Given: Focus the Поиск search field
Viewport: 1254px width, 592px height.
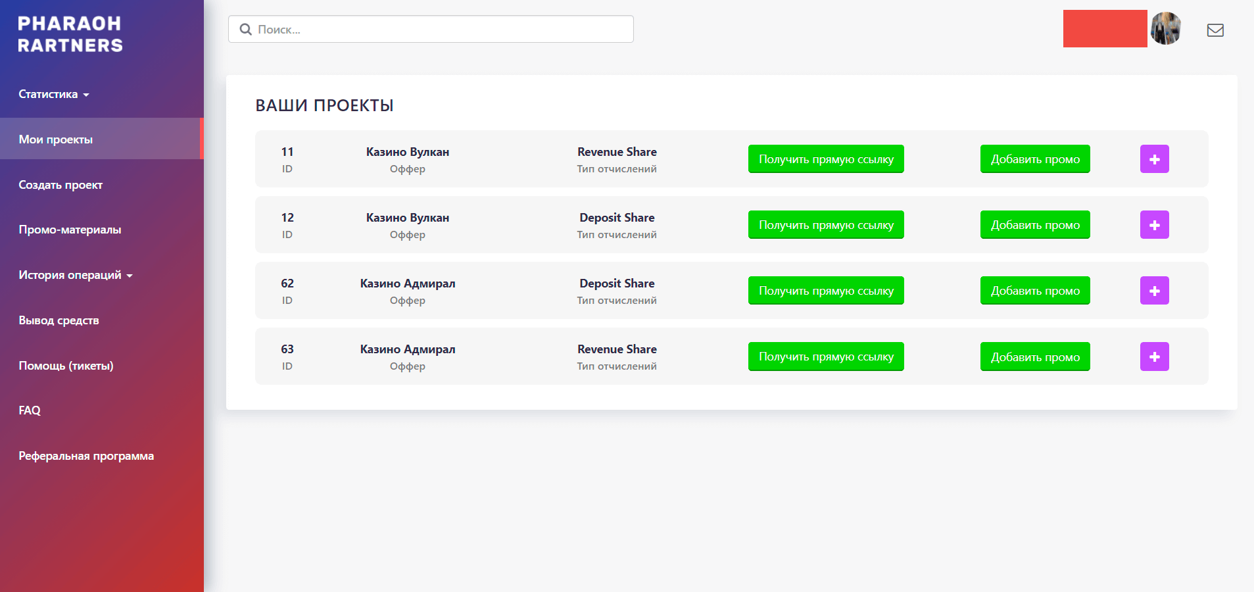Looking at the screenshot, I should coord(431,29).
